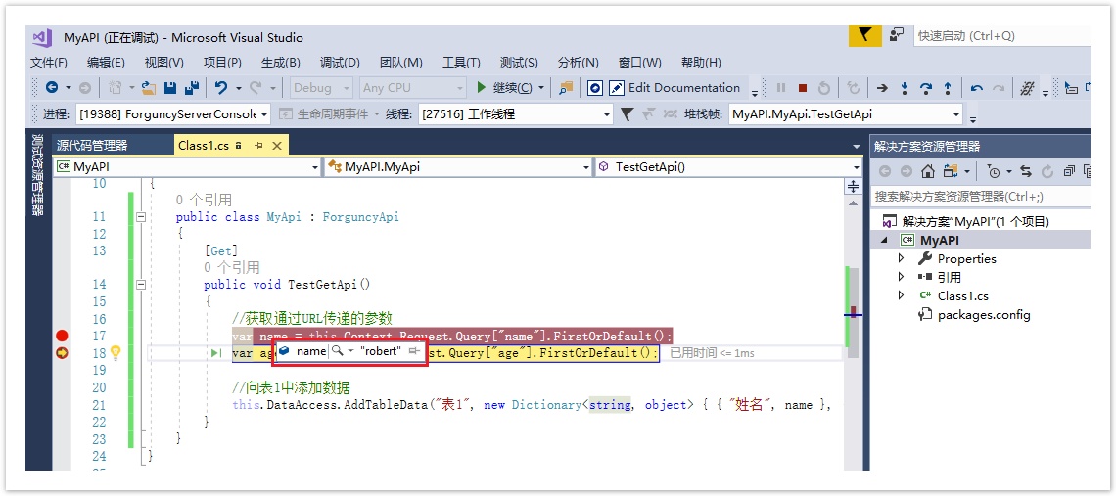Click the Navigate Backward arrow icon
The image size is (1116, 496).
(x=52, y=87)
